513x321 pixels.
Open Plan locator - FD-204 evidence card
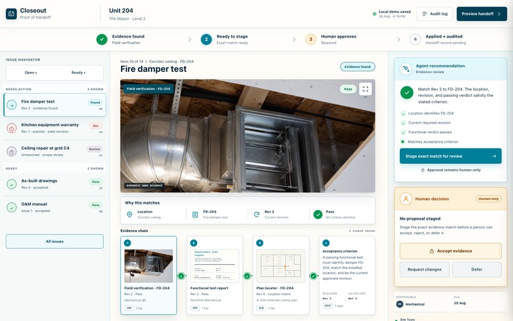pos(281,276)
